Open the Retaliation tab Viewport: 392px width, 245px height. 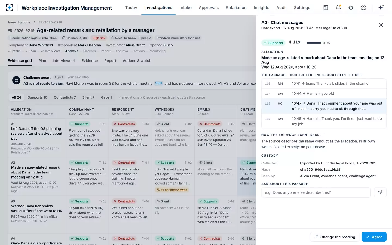(236, 8)
